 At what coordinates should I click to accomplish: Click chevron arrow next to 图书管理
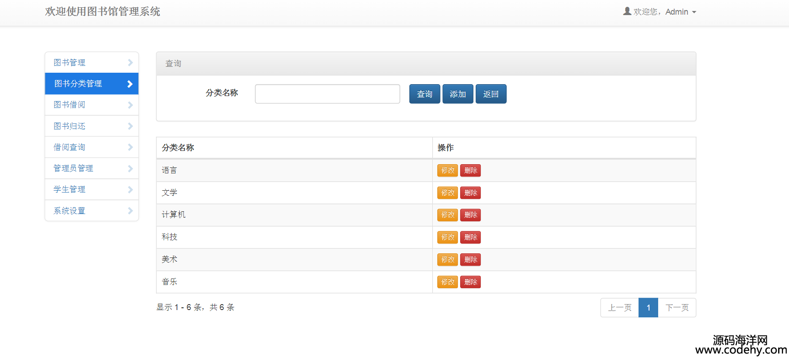pos(130,63)
